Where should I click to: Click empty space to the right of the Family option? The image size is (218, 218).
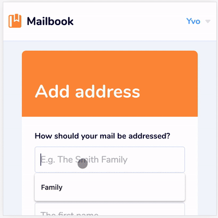coord(124,187)
